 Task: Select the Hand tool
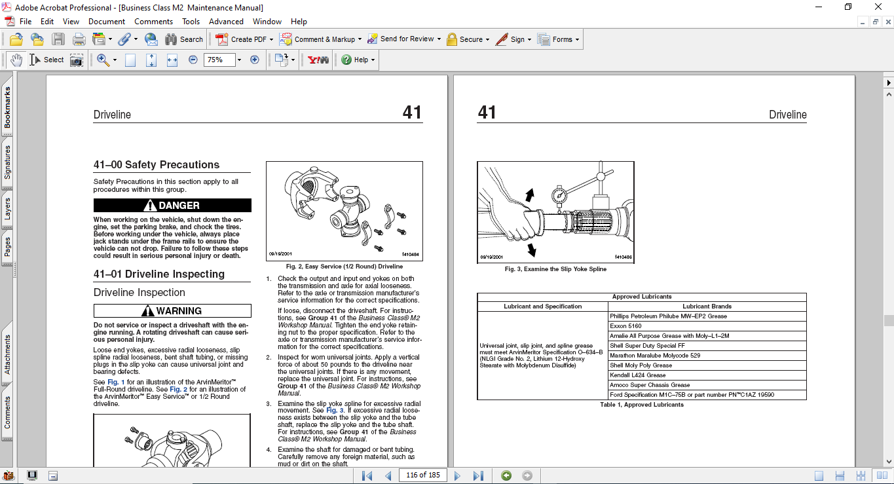pyautogui.click(x=16, y=60)
